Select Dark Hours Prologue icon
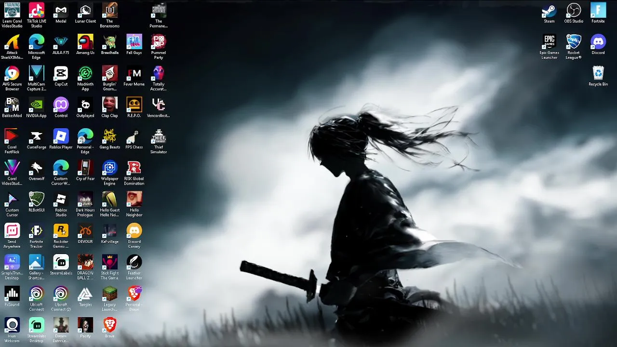Image resolution: width=617 pixels, height=347 pixels. [85, 204]
